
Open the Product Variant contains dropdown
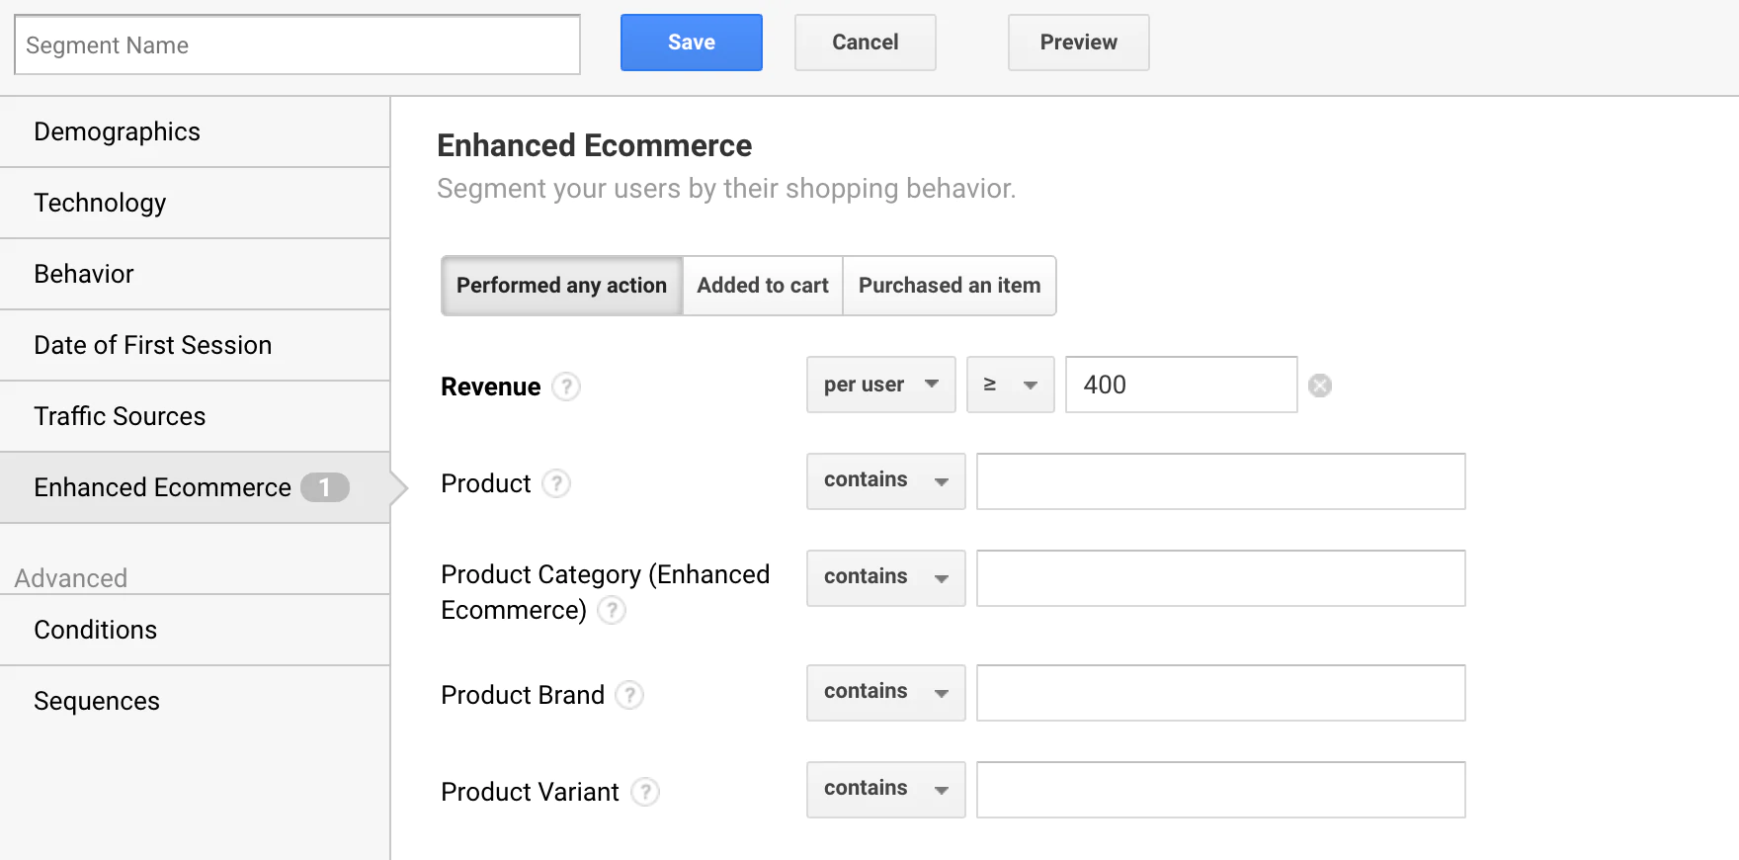[x=886, y=790]
